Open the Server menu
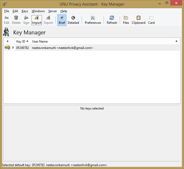The width and height of the screenshot is (184, 169). tap(52, 11)
